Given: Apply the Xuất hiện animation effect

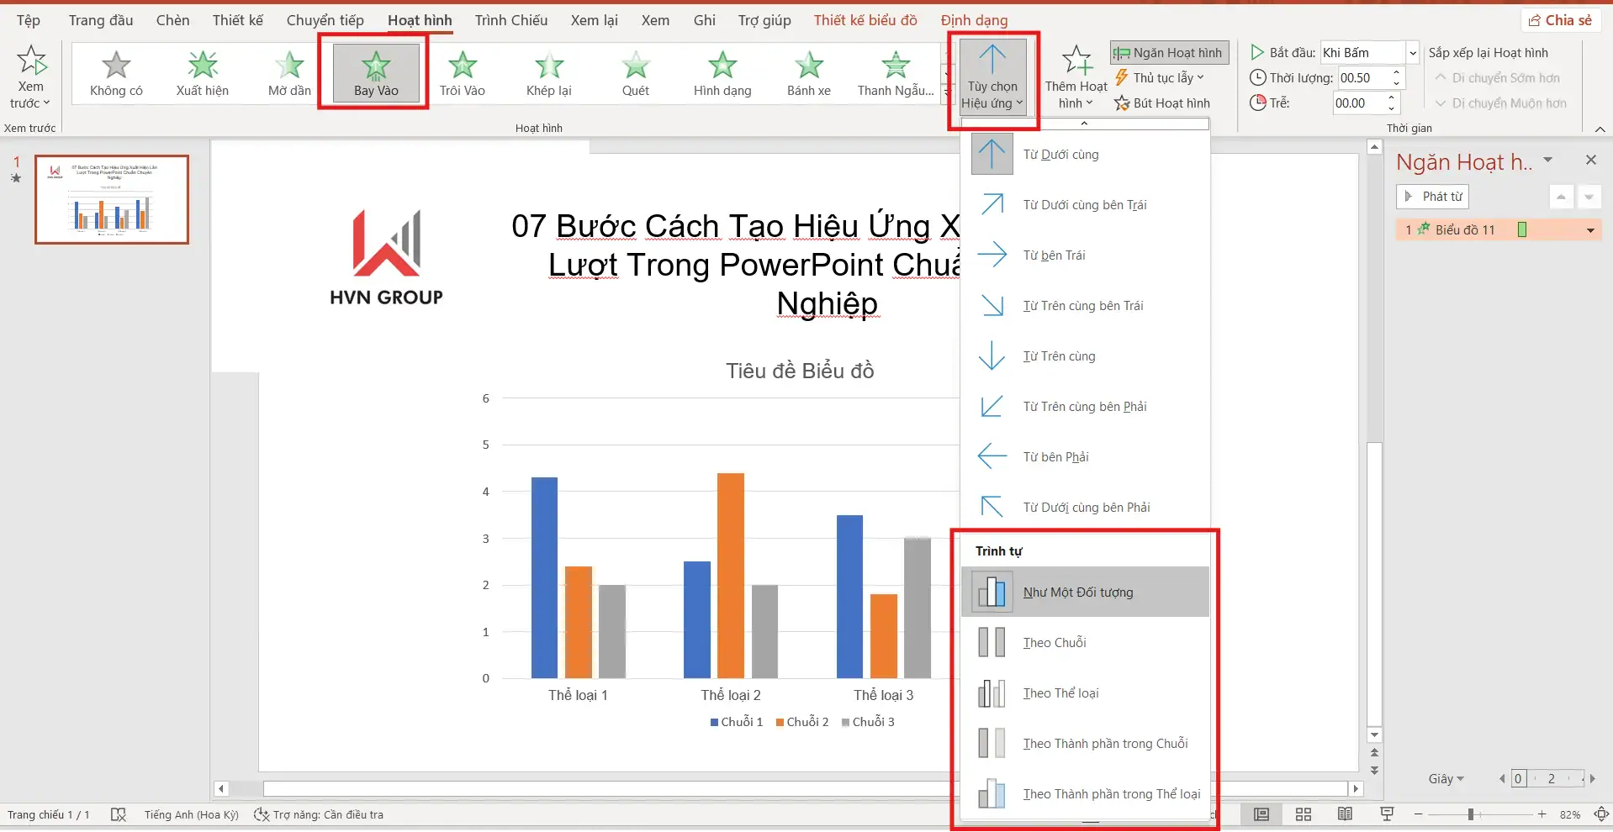Looking at the screenshot, I should tap(202, 74).
